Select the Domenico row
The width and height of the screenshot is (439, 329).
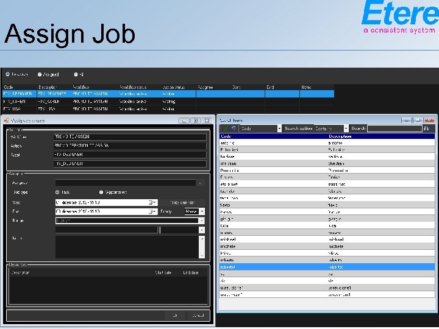[x=327, y=171]
